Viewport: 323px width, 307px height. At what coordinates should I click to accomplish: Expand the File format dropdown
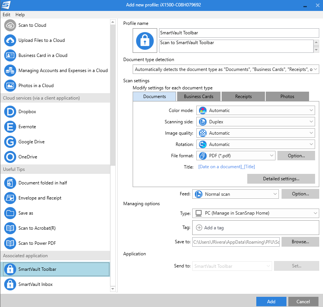[236, 156]
